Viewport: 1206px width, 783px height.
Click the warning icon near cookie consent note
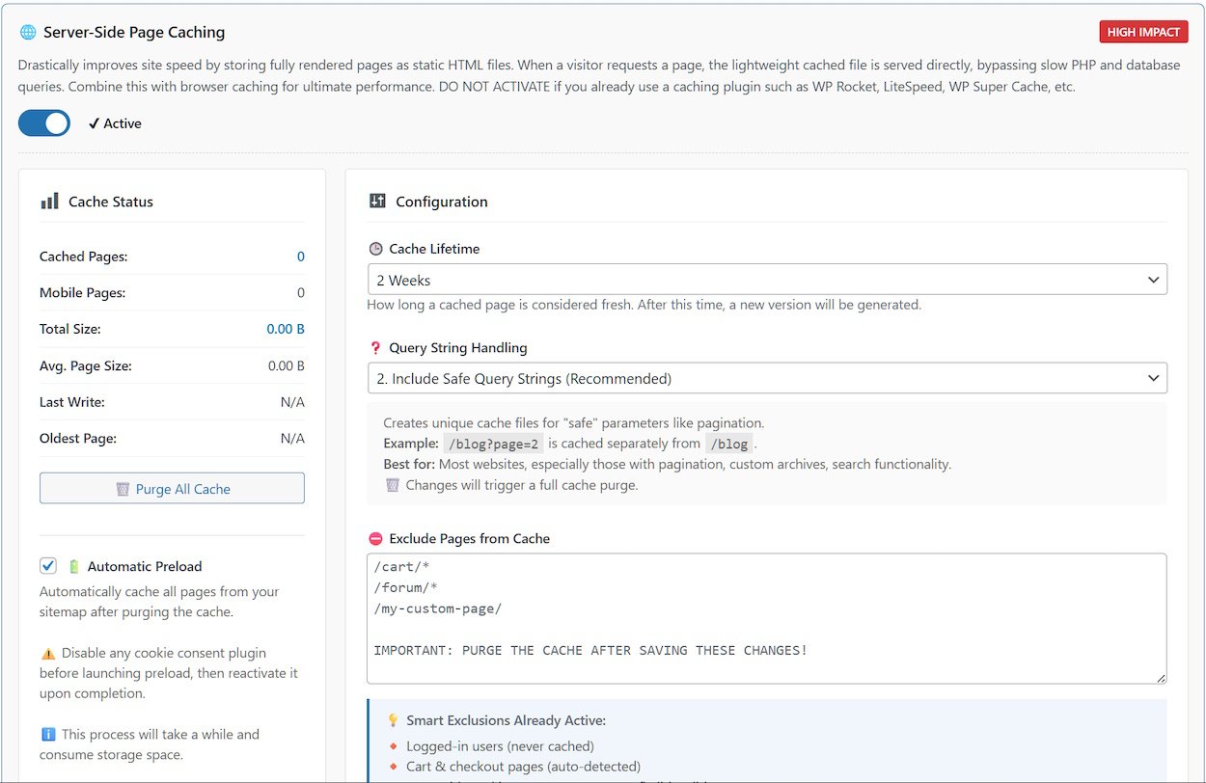(x=47, y=654)
